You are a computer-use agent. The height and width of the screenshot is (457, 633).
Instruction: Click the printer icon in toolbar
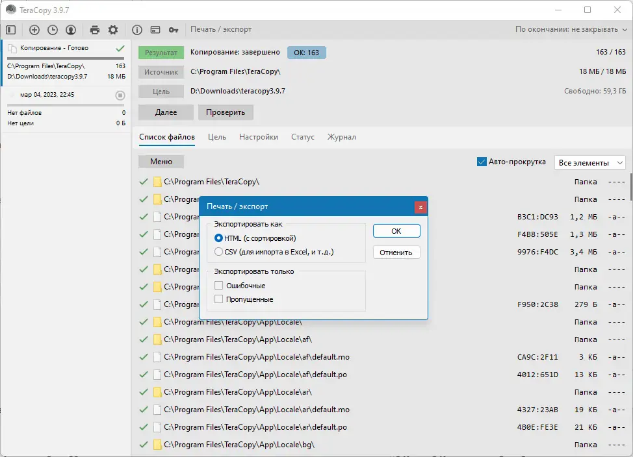95,29
